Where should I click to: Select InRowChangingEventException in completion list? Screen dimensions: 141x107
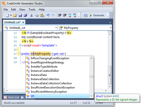tap(57, 58)
